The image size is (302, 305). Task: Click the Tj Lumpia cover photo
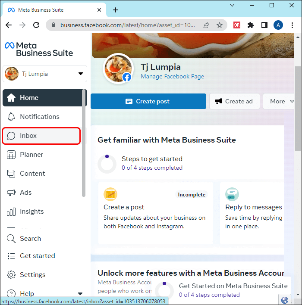tap(193, 46)
